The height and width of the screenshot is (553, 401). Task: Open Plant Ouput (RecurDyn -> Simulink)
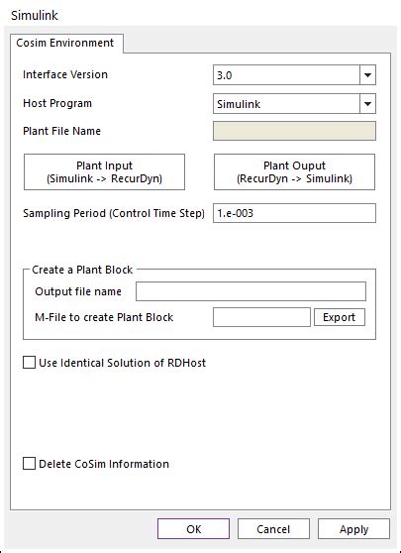294,172
